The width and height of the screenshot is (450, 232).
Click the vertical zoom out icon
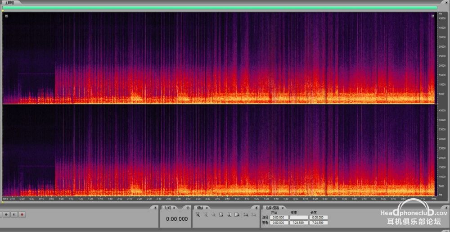tap(254, 214)
